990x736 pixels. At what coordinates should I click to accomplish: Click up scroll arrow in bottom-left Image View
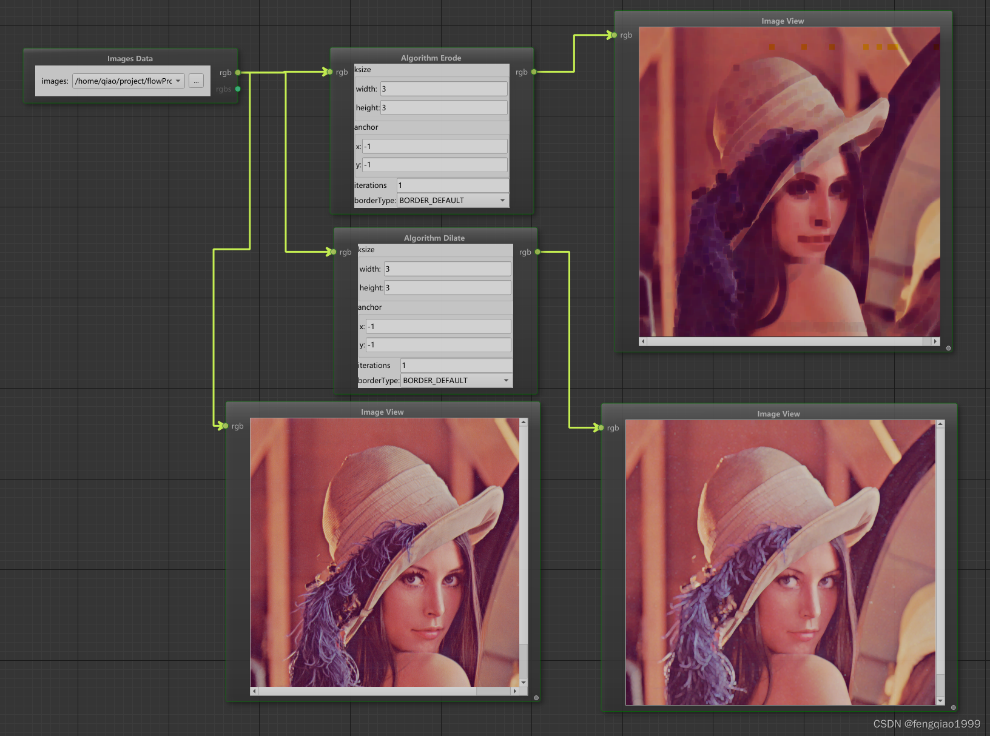[524, 422]
